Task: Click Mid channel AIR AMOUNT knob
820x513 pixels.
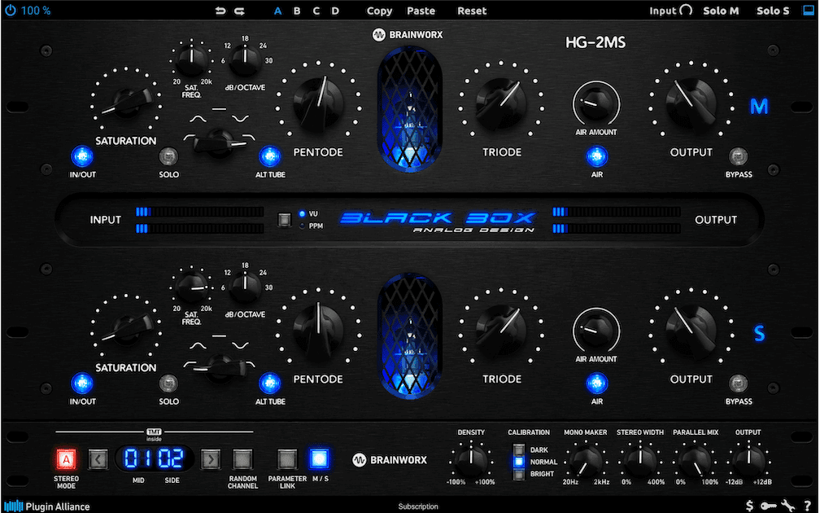Action: (597, 103)
